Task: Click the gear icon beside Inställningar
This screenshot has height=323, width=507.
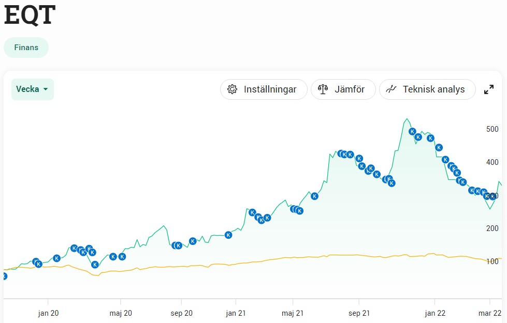Action: pyautogui.click(x=232, y=89)
